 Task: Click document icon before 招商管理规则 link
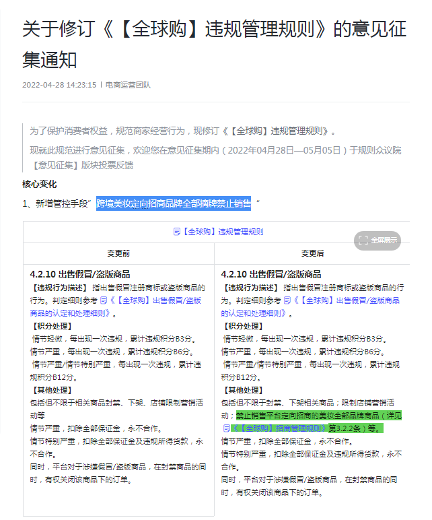coord(227,428)
